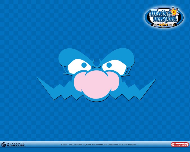Click the 2003-2004 Nintendo copyright text
This screenshot has width=190, height=152.
99,145
